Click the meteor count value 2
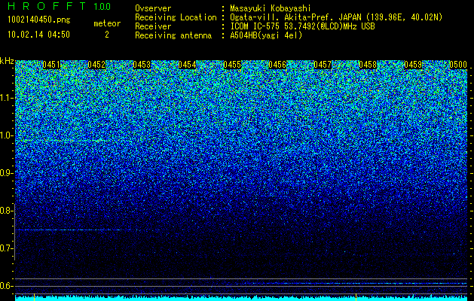The height and width of the screenshot is (301, 474). (107, 35)
